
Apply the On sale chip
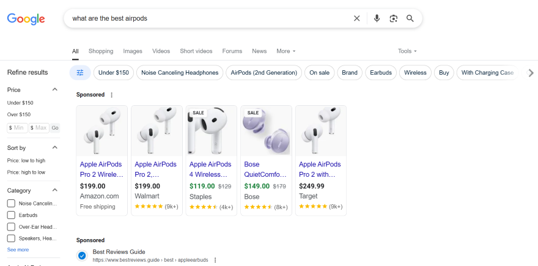[319, 73]
